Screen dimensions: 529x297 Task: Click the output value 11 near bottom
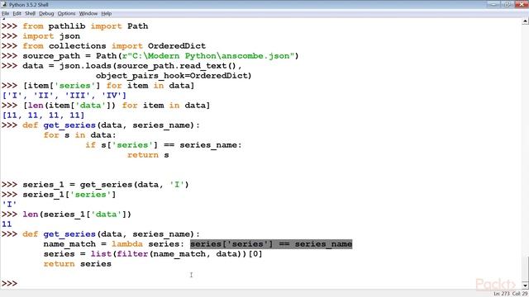point(7,224)
